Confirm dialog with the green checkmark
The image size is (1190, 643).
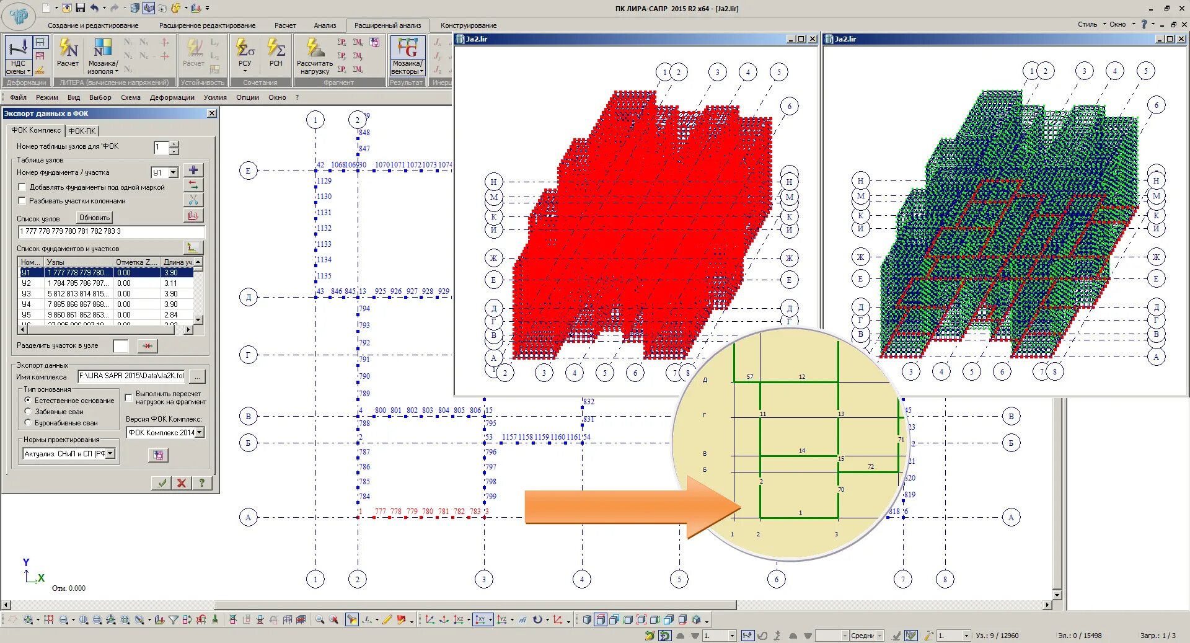[x=162, y=483]
